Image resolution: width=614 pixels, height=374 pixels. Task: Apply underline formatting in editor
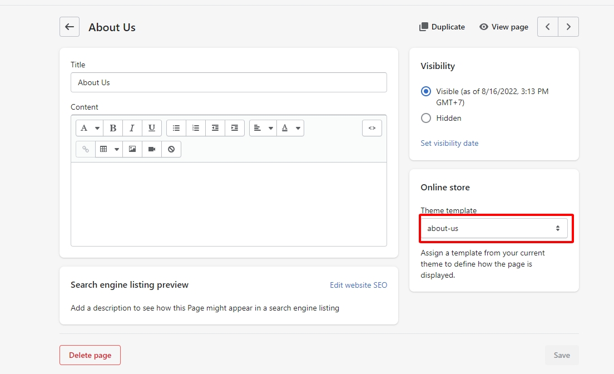pyautogui.click(x=151, y=128)
